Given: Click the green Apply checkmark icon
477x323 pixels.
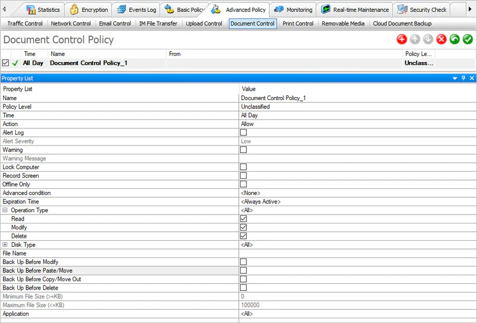Looking at the screenshot, I should point(467,39).
